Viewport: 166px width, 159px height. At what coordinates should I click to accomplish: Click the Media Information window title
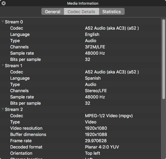[x=83, y=3]
